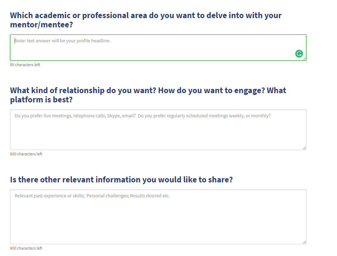Screen dimensions: 337x256
Task: Click "Is there other relevant information" heading
Action: point(121,180)
